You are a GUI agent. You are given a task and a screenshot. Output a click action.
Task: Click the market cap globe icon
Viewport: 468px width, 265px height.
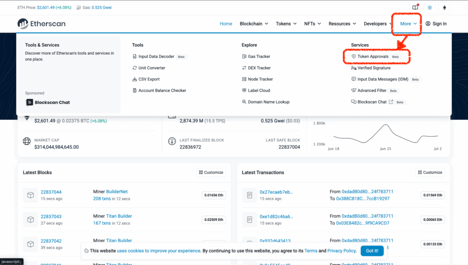[27, 141]
